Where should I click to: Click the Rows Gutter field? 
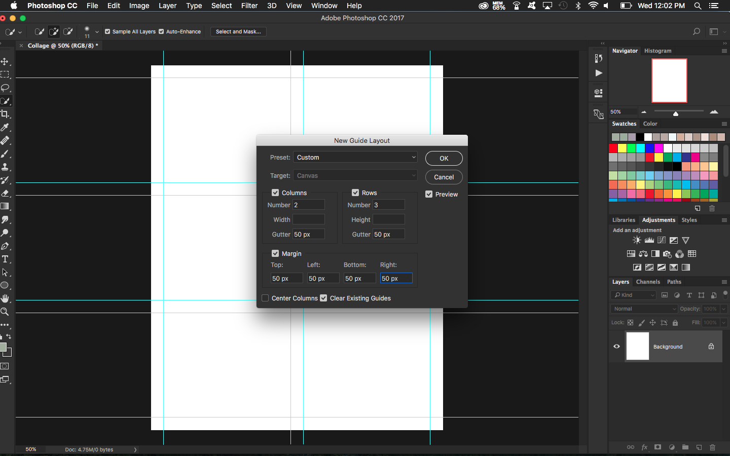pos(389,234)
